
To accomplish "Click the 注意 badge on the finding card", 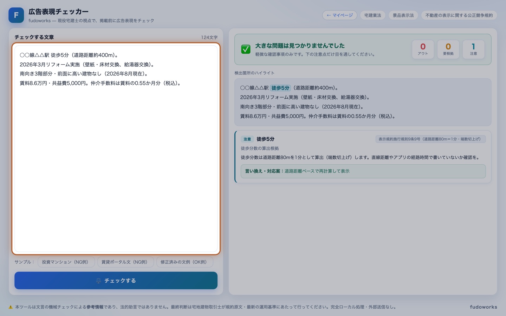I will coord(247,139).
